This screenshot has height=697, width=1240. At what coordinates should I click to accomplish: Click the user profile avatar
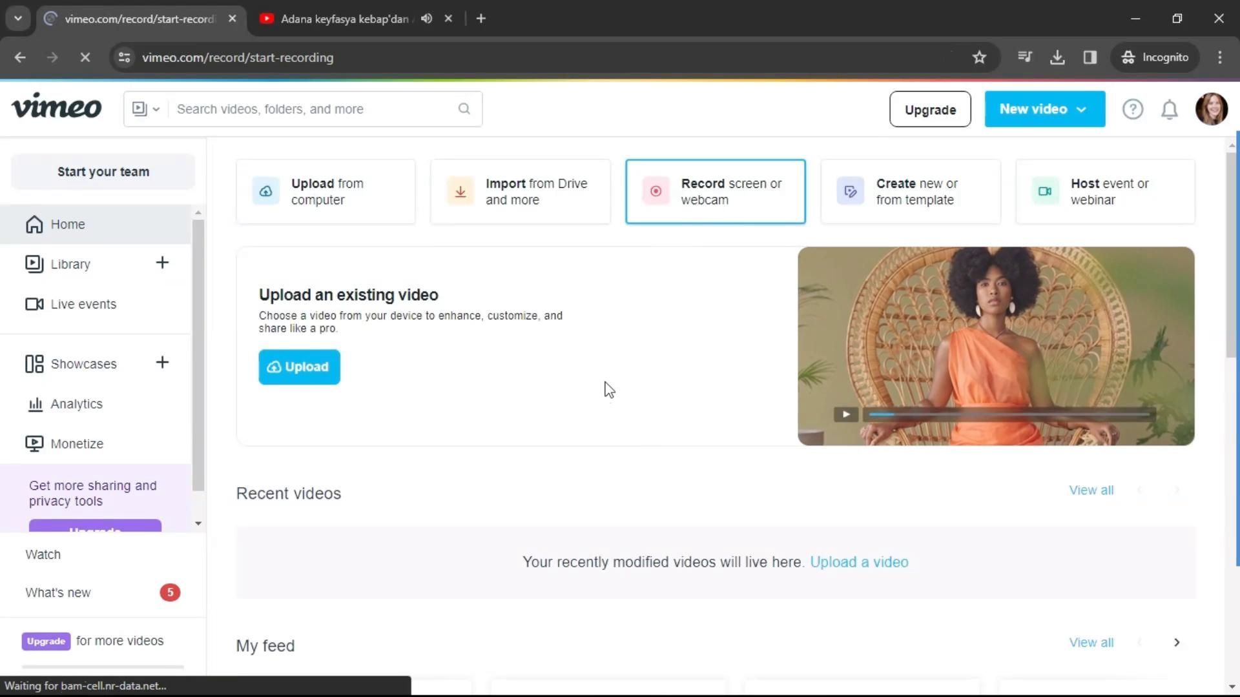1211,109
